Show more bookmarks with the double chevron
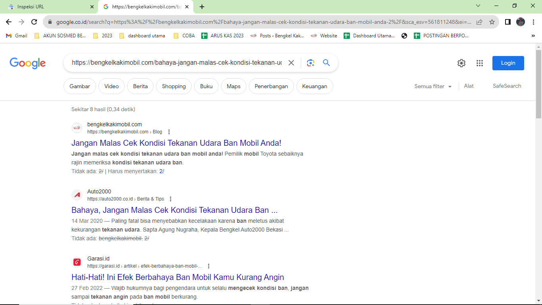This screenshot has height=305, width=542. 533,36
